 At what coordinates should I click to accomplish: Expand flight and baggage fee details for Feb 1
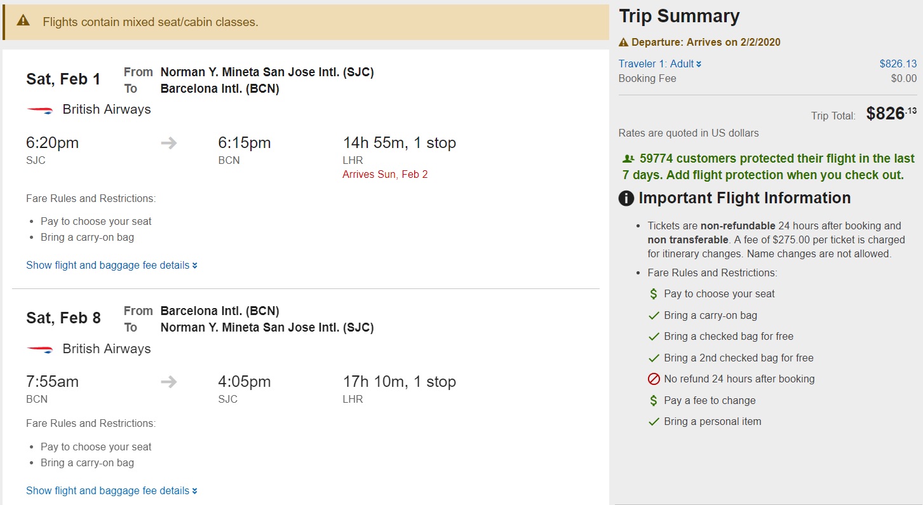[111, 266]
